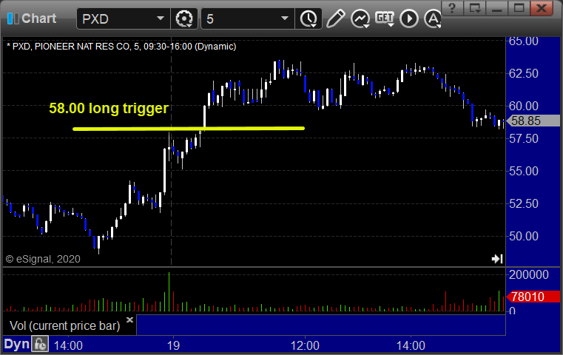The height and width of the screenshot is (355, 563).
Task: Click the 62.50 price axis label
Action: (524, 73)
